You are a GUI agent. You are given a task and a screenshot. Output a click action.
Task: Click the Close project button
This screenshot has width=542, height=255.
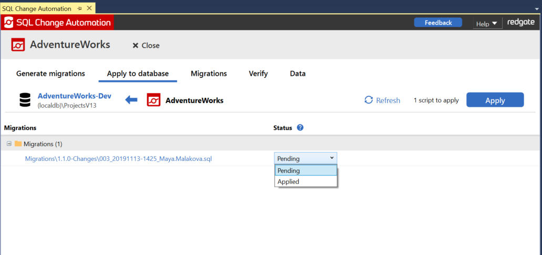pyautogui.click(x=146, y=45)
